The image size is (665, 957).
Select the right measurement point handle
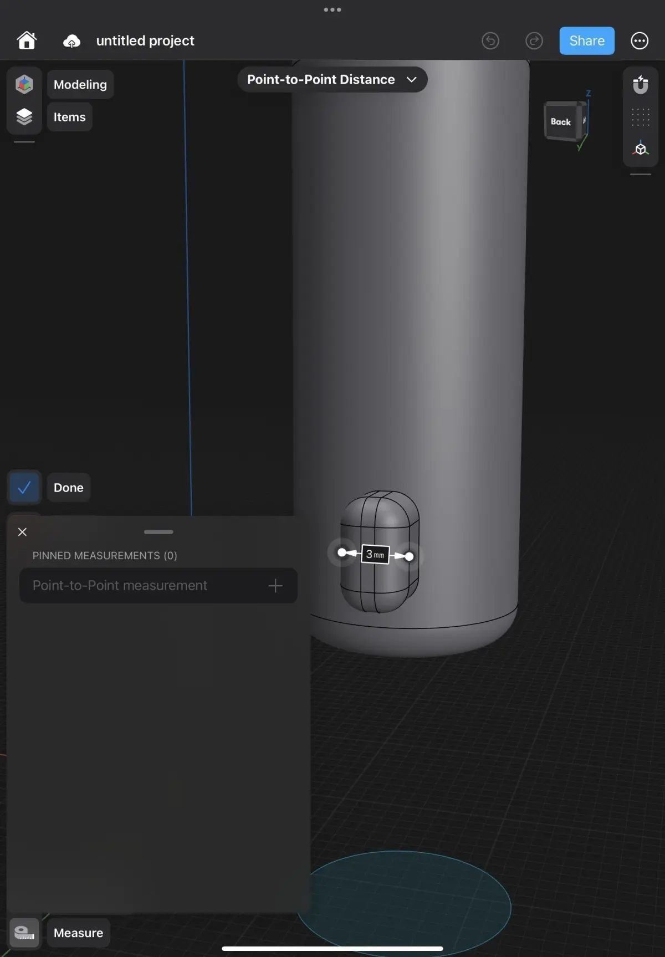pos(409,556)
